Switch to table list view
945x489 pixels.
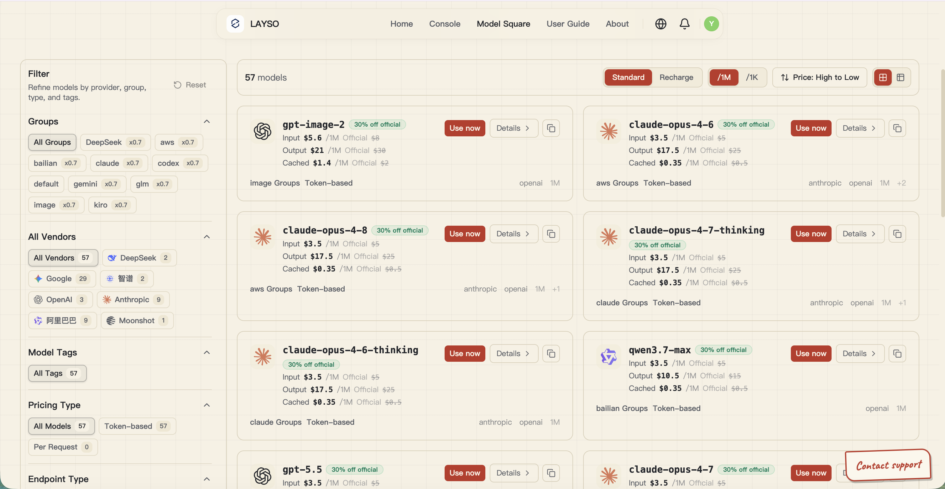coord(901,77)
